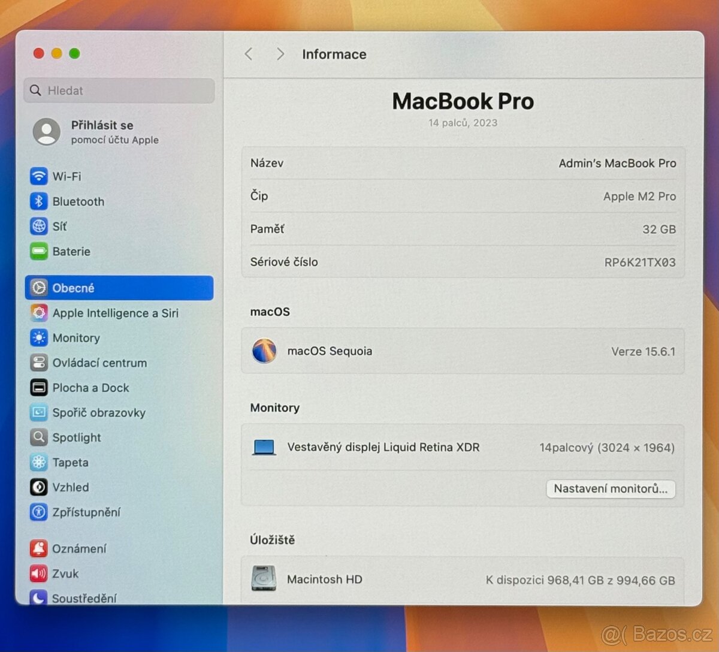Open Spořič obrazovky settings
The height and width of the screenshot is (652, 719).
tap(99, 413)
